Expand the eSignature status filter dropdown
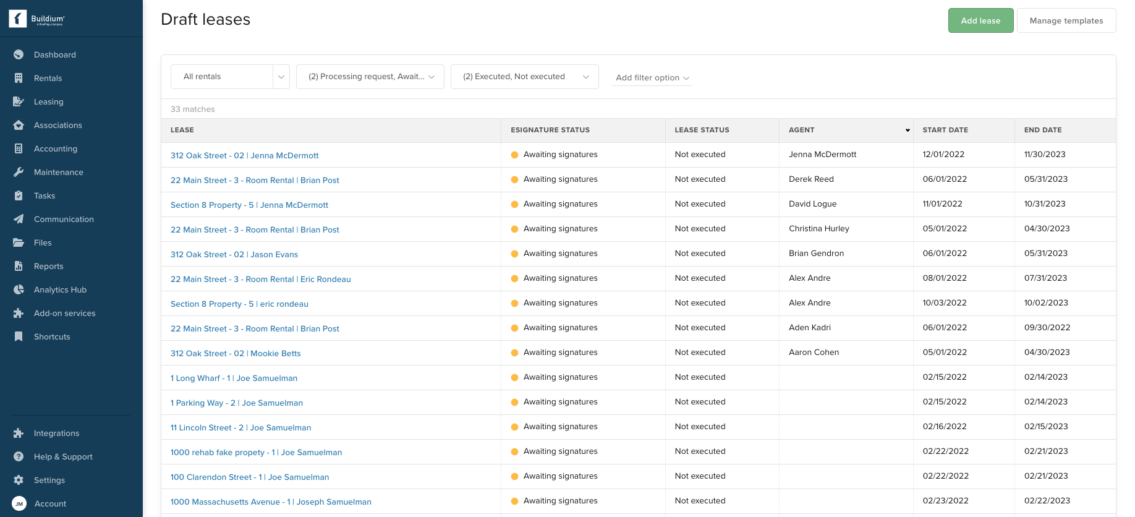The width and height of the screenshot is (1135, 517). (370, 77)
